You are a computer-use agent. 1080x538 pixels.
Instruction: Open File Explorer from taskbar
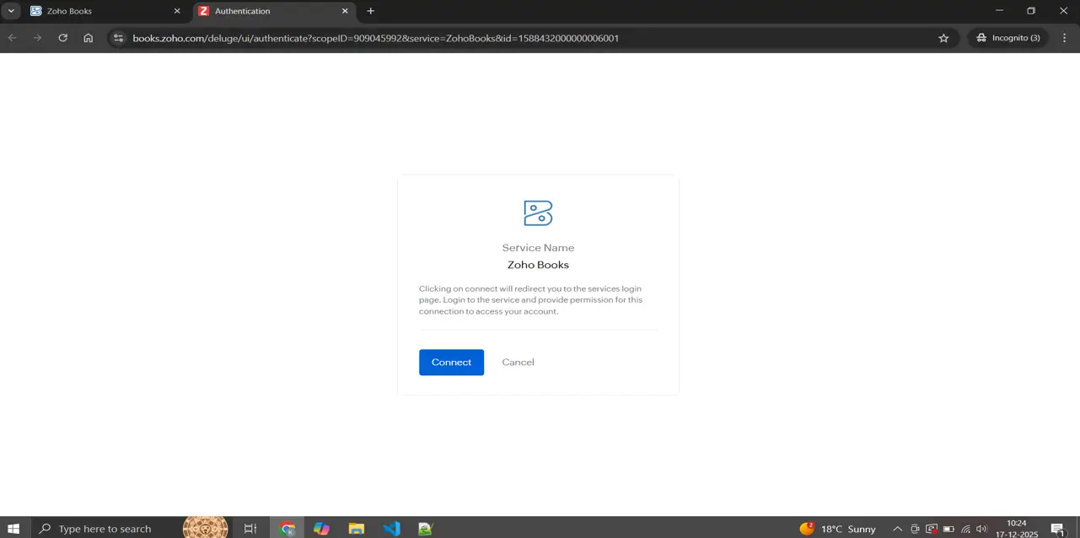(x=357, y=529)
